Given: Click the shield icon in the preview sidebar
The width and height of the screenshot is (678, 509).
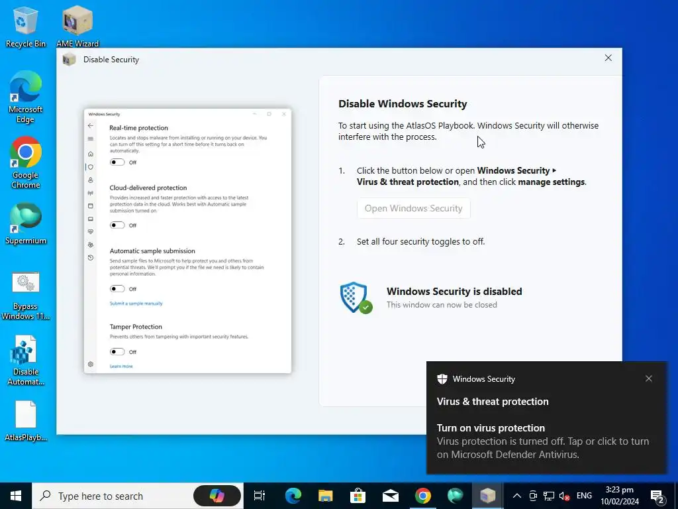Looking at the screenshot, I should pos(90,167).
